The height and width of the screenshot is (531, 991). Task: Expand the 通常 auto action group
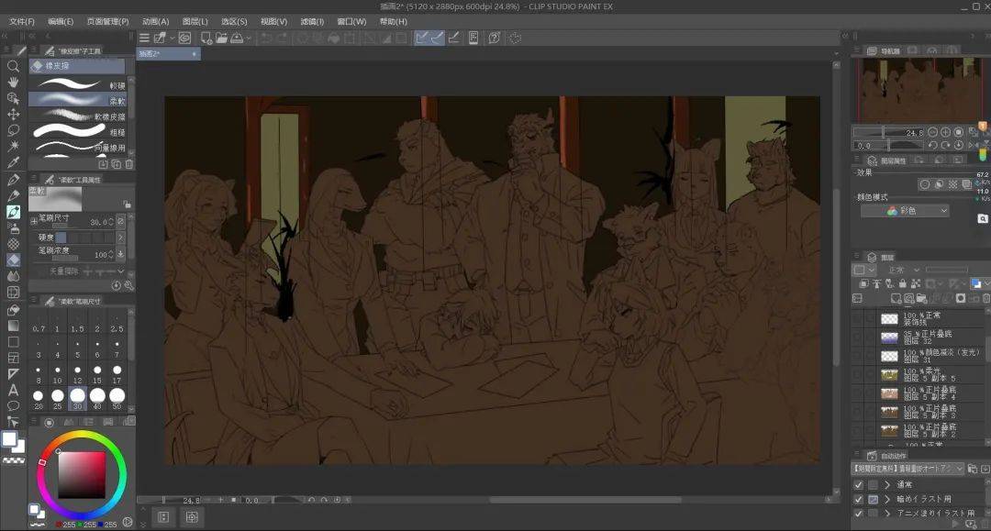click(887, 484)
